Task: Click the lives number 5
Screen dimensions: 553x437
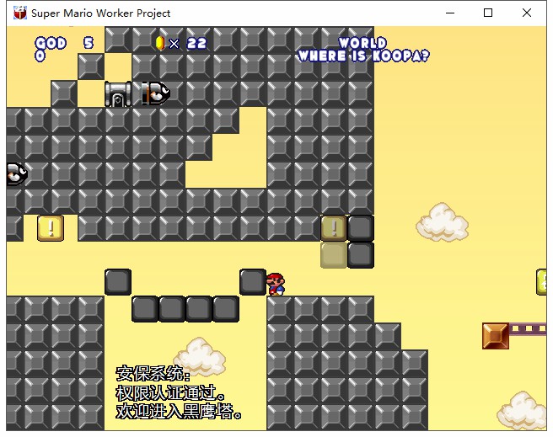Action: 89,43
